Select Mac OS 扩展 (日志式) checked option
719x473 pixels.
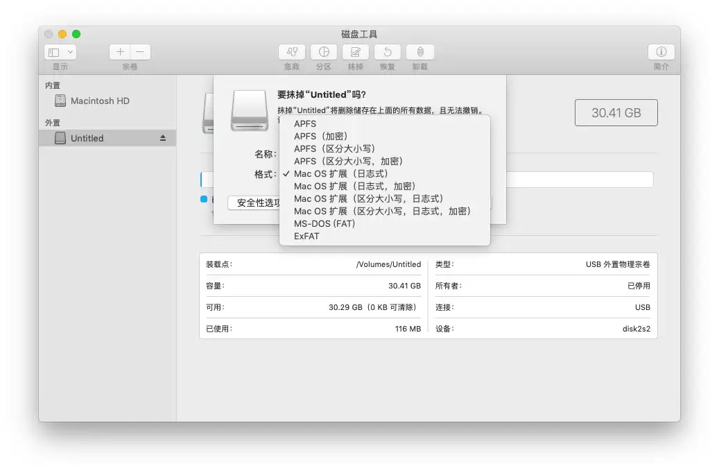pyautogui.click(x=384, y=174)
